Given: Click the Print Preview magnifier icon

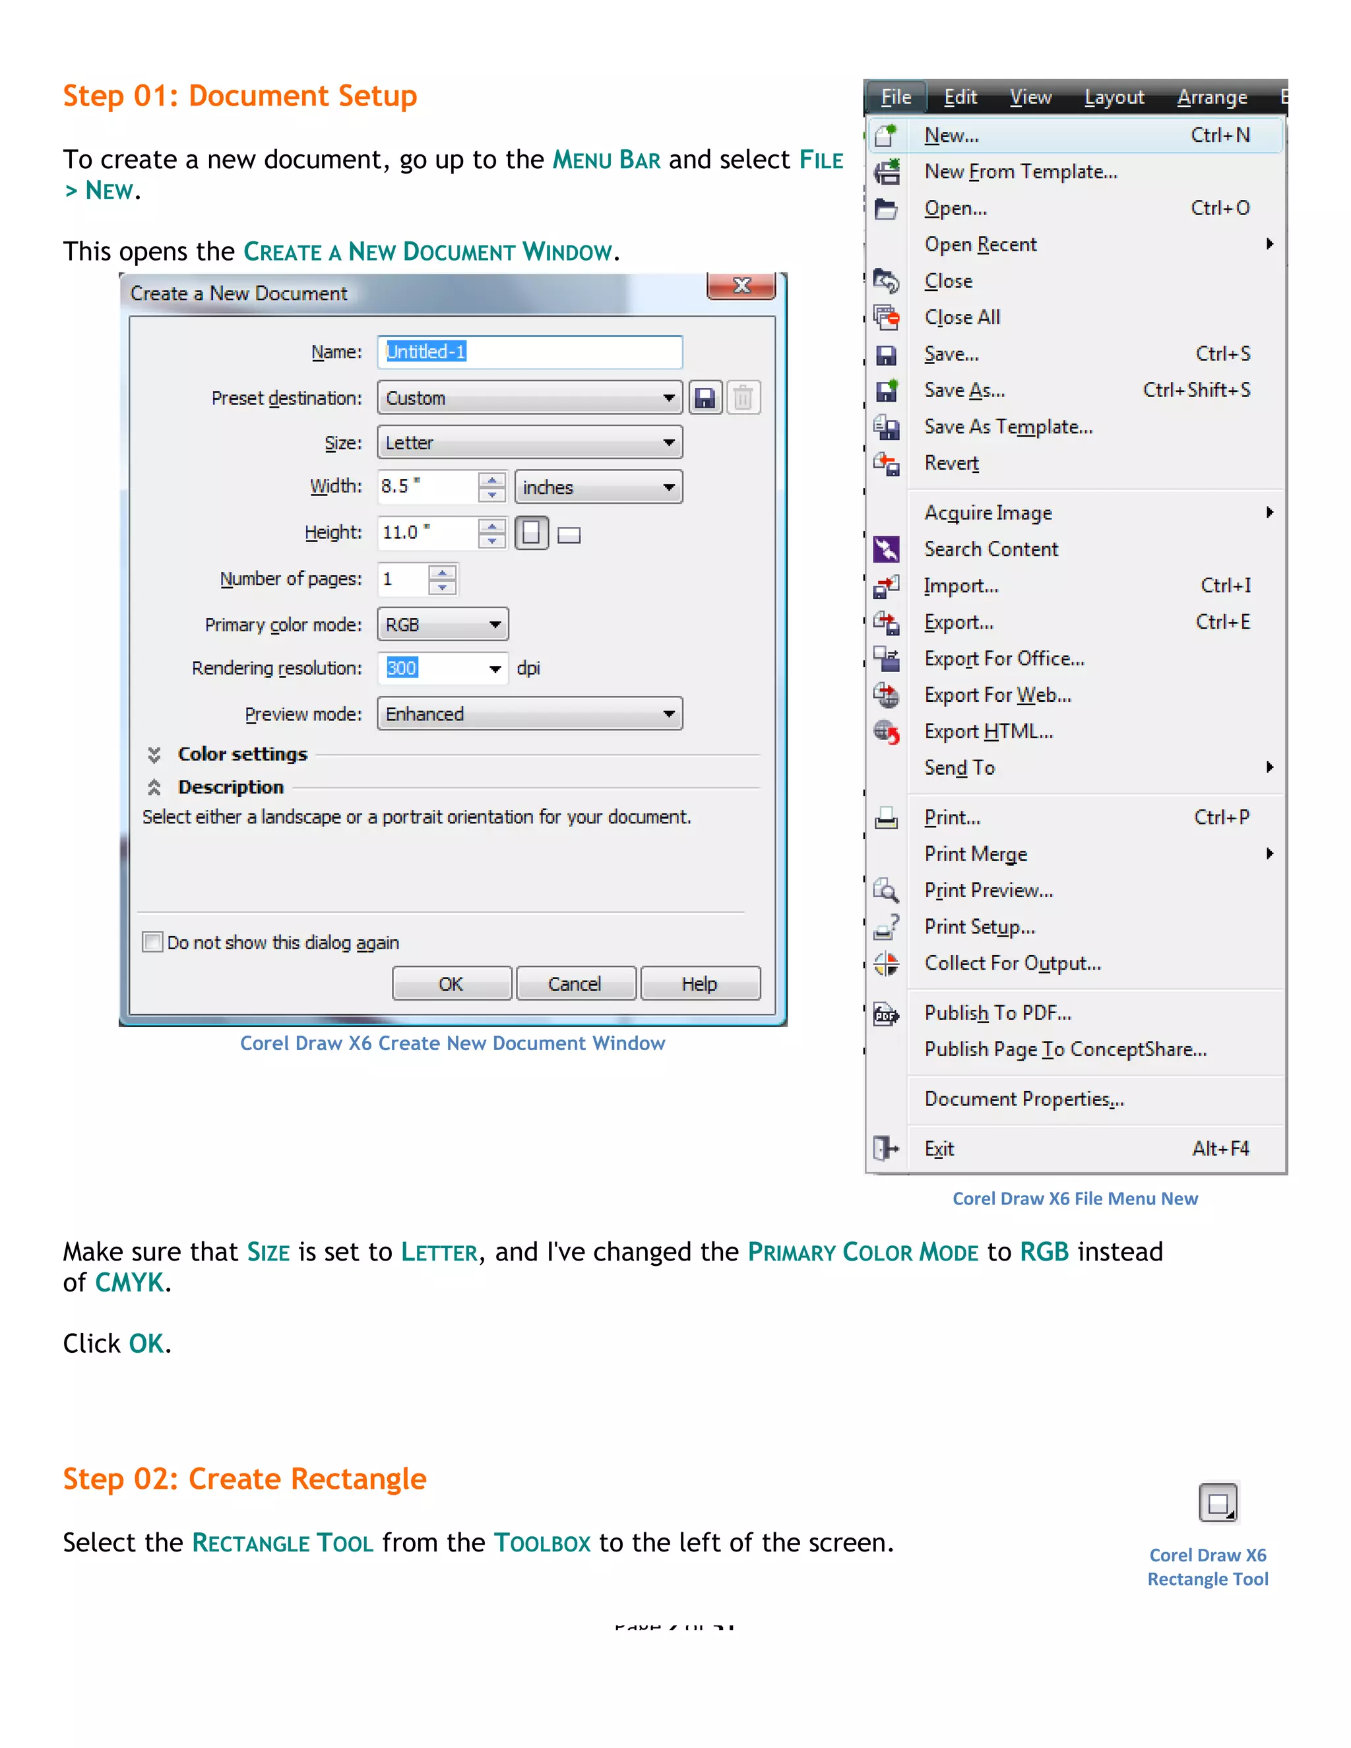Looking at the screenshot, I should pos(886,890).
